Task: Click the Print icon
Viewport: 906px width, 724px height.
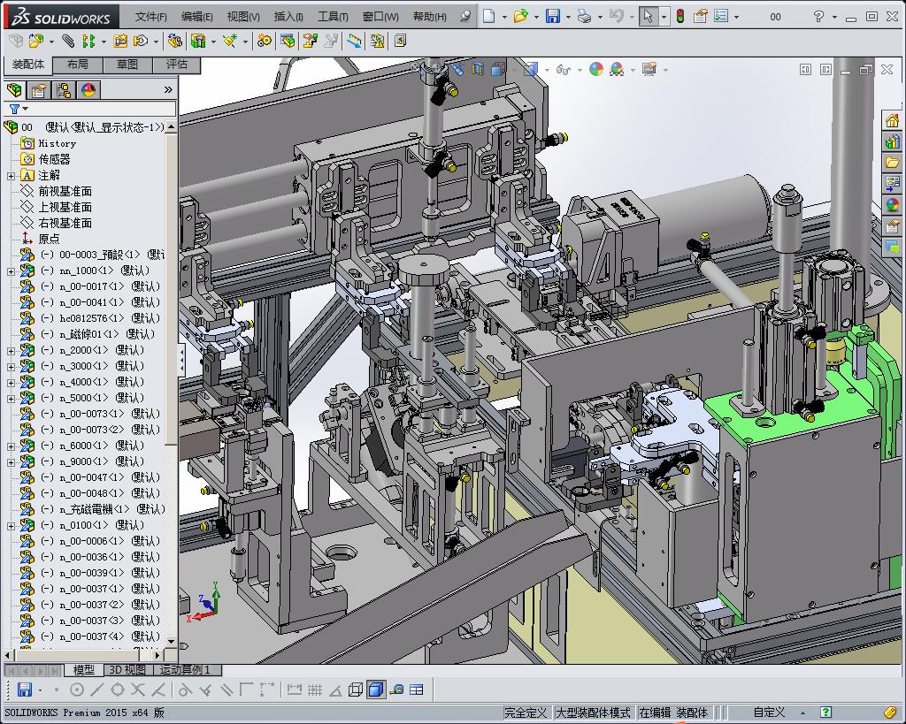Action: click(584, 16)
